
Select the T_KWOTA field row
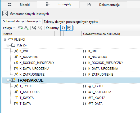click(71, 98)
